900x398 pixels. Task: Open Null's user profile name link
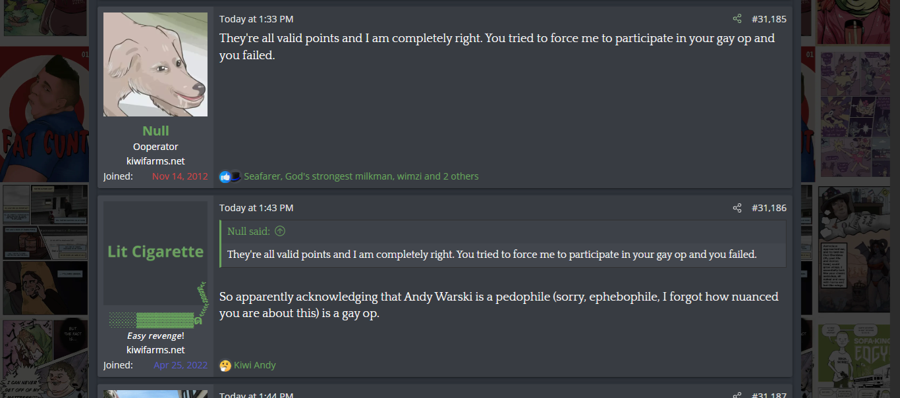pos(155,130)
